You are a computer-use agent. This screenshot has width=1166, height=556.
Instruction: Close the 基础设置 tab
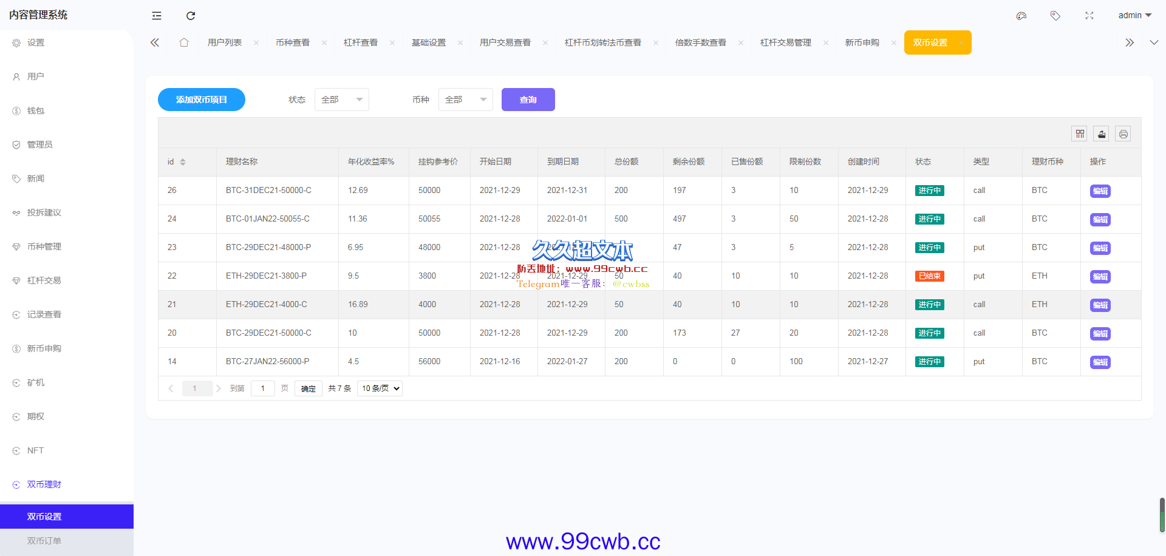pyautogui.click(x=460, y=42)
